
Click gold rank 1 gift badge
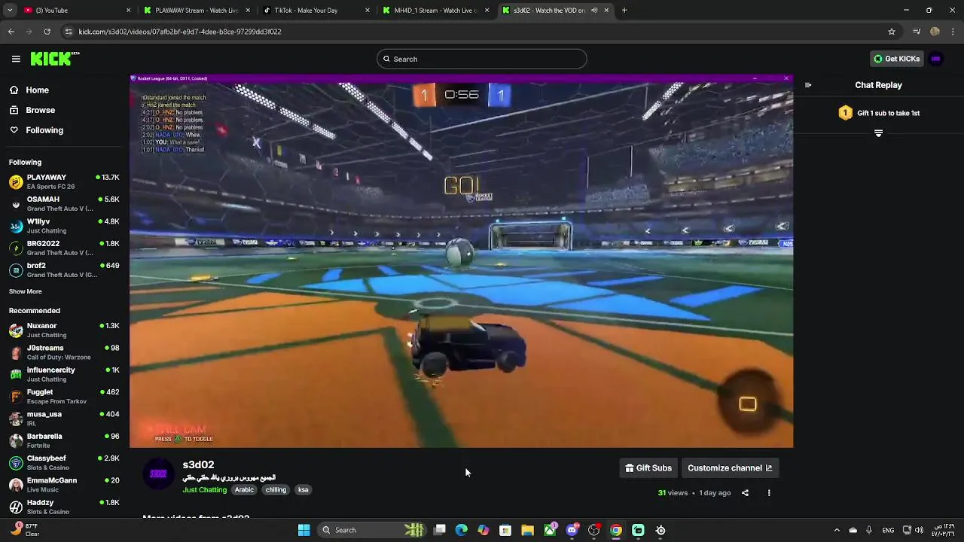pyautogui.click(x=845, y=113)
